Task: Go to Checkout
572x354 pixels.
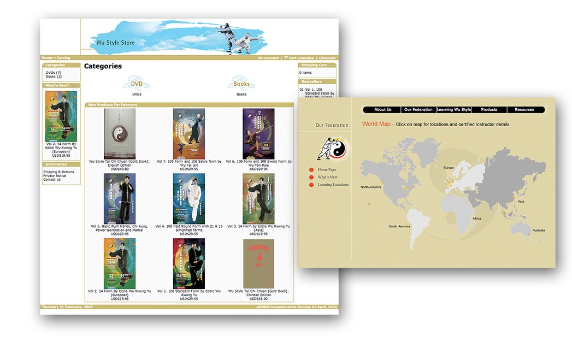Action: click(x=327, y=58)
